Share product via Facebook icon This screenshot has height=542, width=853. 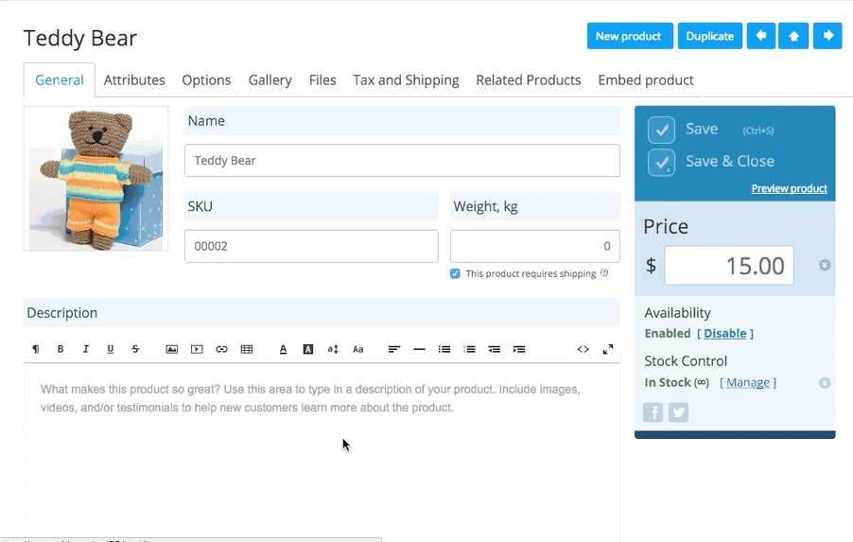pyautogui.click(x=653, y=412)
